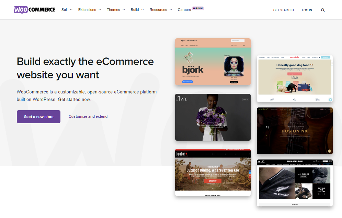Click the LOG IN link
342x218 pixels.
tap(307, 10)
